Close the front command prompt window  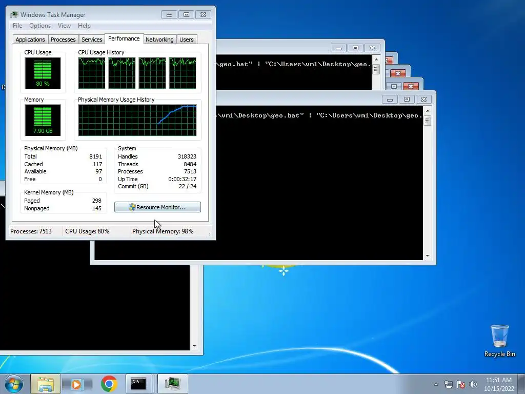423,100
